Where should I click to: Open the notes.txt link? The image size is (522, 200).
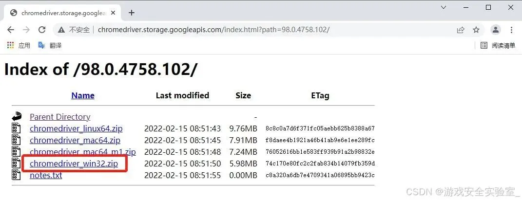(x=46, y=175)
